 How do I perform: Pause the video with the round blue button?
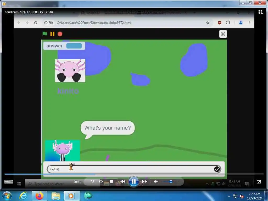tap(134, 182)
